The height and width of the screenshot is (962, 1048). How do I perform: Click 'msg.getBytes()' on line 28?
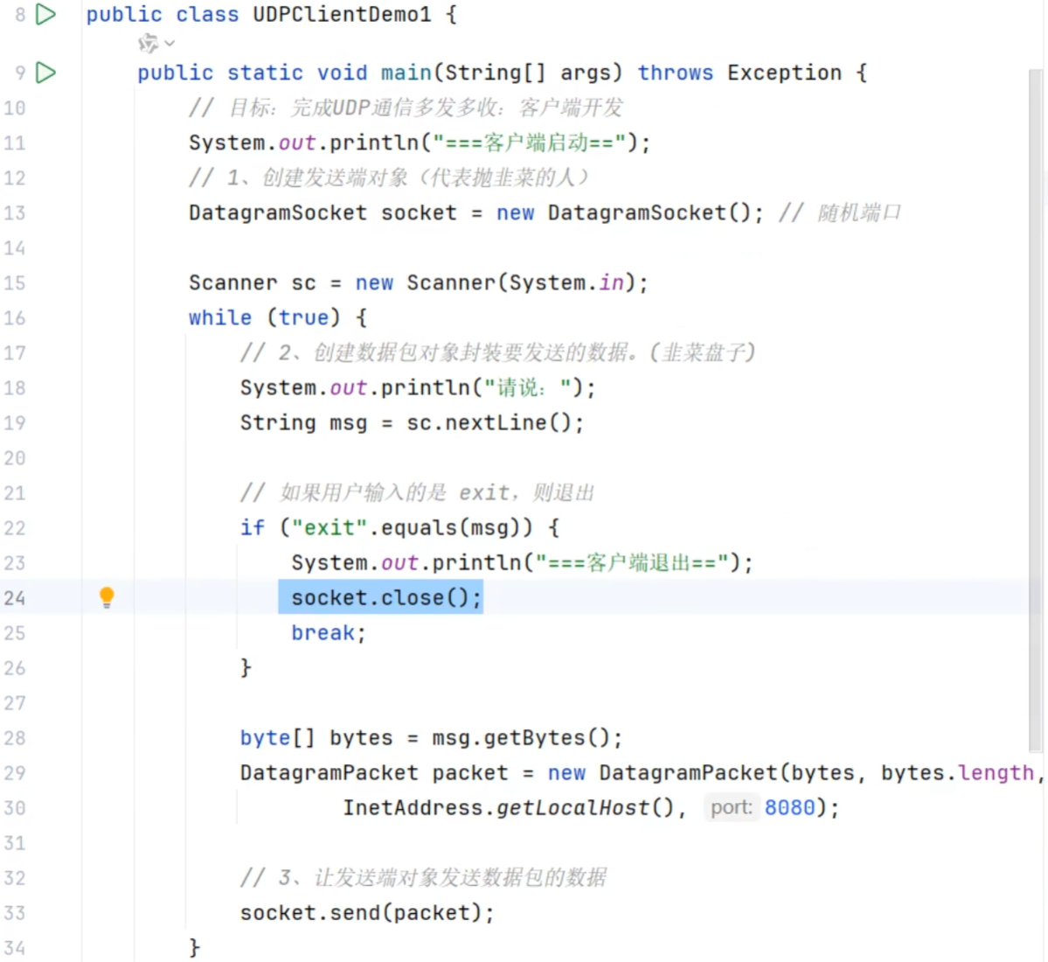click(x=521, y=737)
